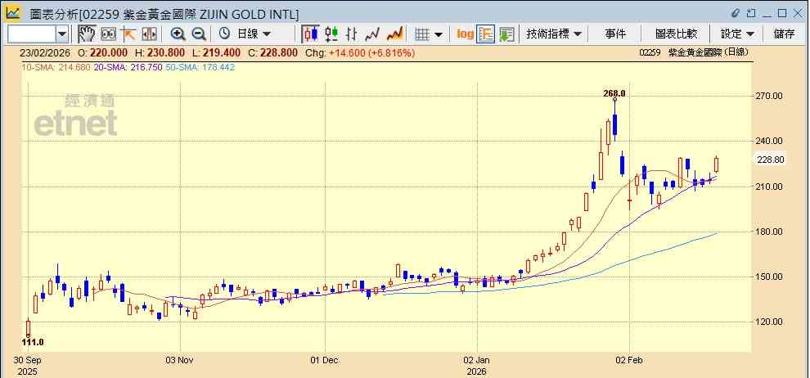Open the 設定 settings menu
The width and height of the screenshot is (810, 378).
[737, 34]
